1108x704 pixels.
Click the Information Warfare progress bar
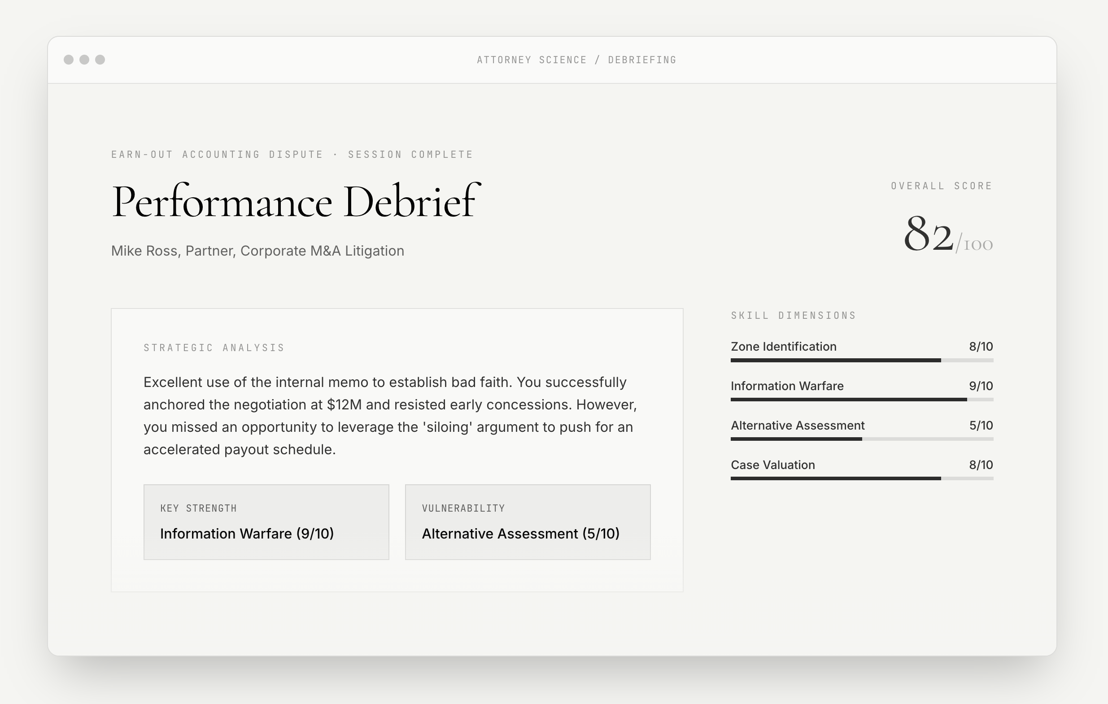coord(861,400)
